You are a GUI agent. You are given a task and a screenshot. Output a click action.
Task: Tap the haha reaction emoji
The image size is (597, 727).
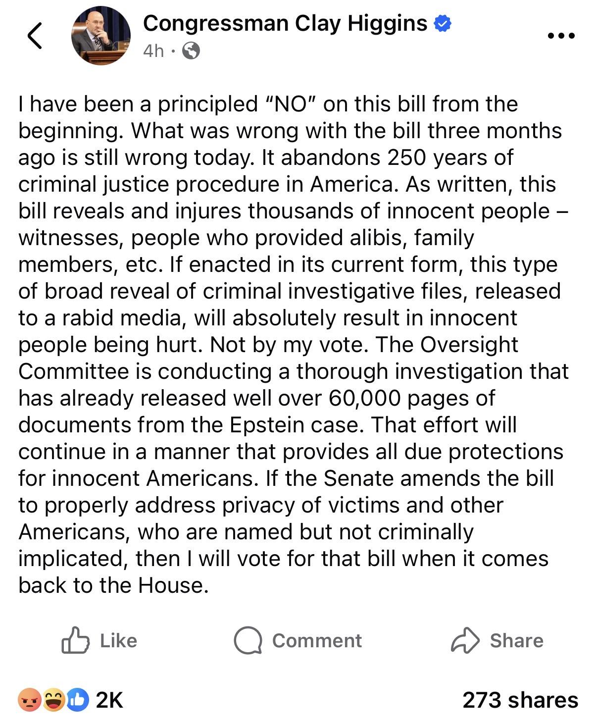click(x=53, y=700)
